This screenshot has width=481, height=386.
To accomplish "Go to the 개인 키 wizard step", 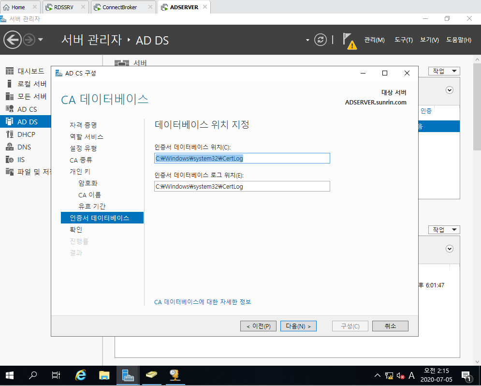I will tap(80, 172).
